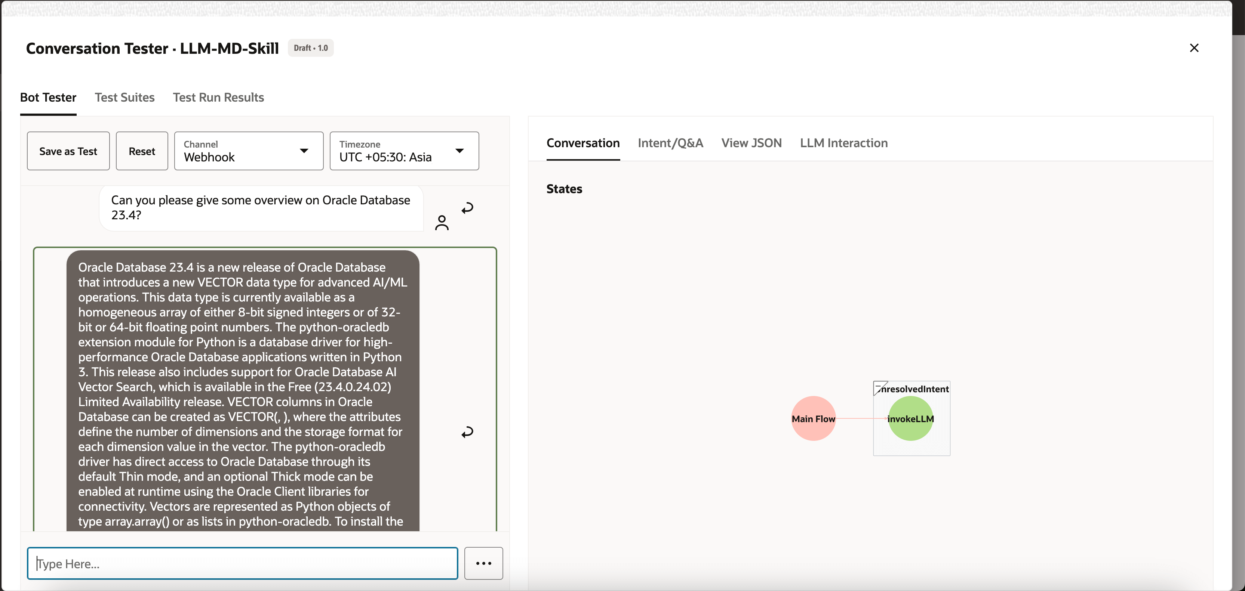
Task: Click the Reset button
Action: tap(142, 151)
